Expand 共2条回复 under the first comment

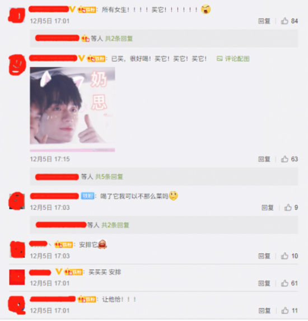[x=119, y=39]
